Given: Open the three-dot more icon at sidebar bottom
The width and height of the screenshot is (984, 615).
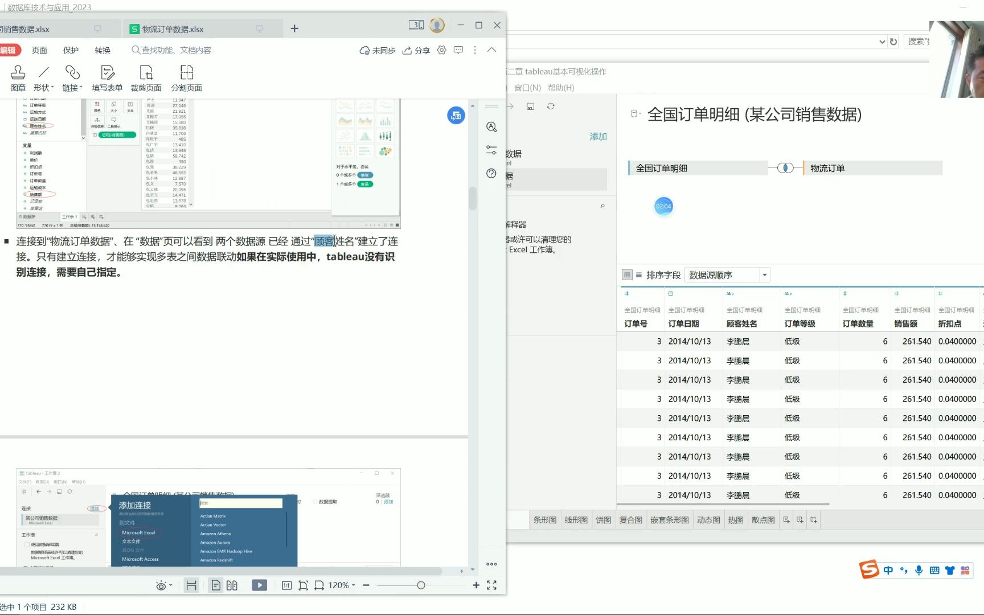Looking at the screenshot, I should tap(491, 564).
